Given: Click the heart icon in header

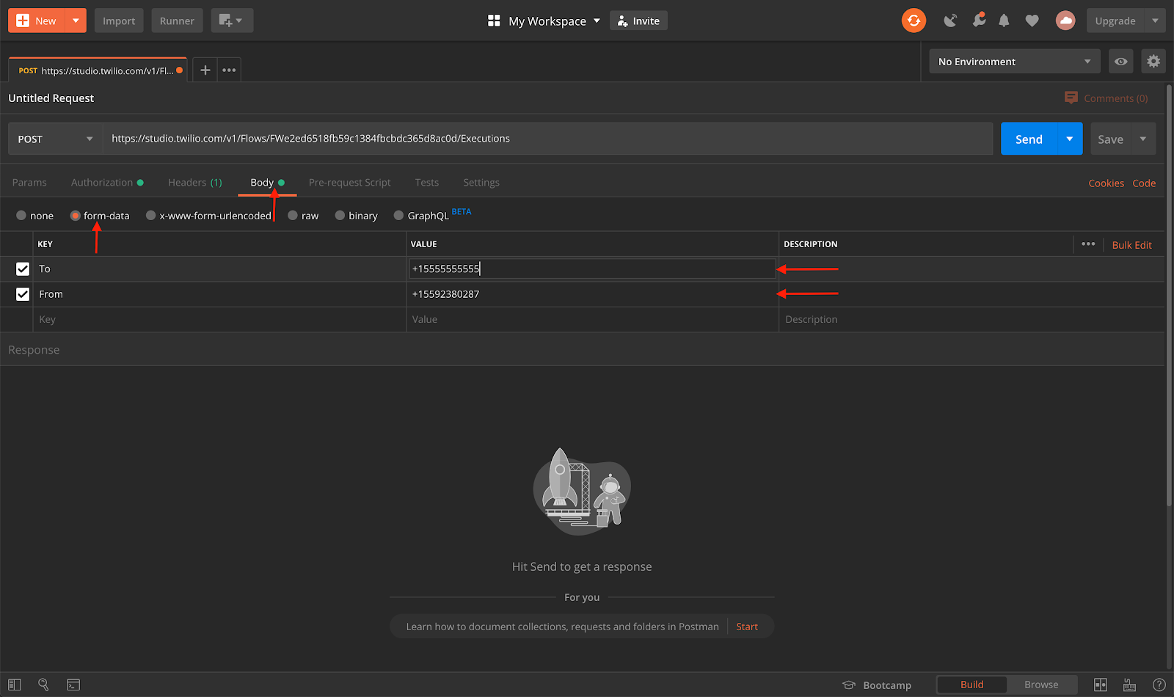Looking at the screenshot, I should tap(1032, 21).
